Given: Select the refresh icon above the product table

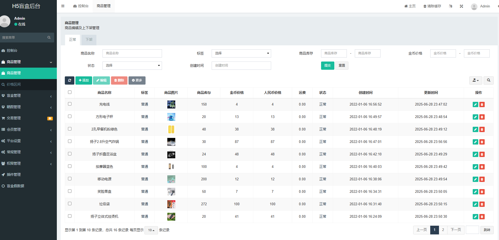Looking at the screenshot, I should tap(69, 80).
